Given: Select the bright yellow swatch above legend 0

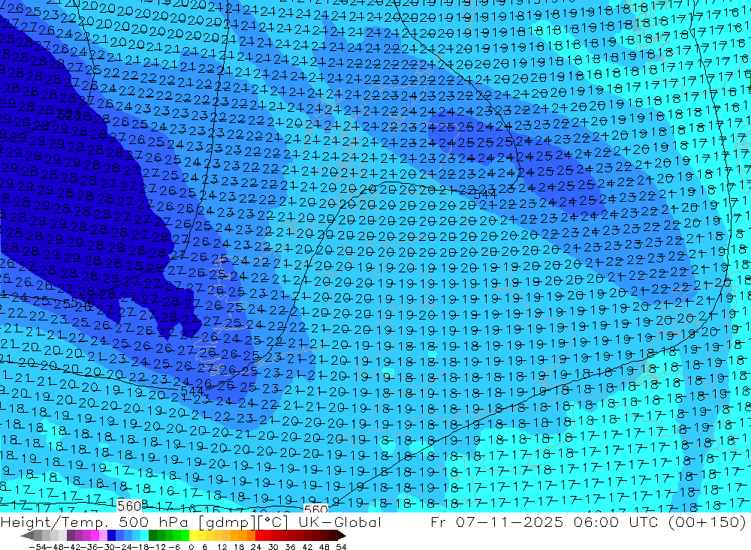Looking at the screenshot, I should point(193,536).
